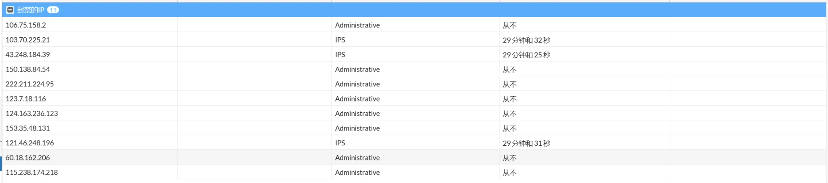The width and height of the screenshot is (828, 183).
Task: Pick the 153.35.48.131 entry
Action: [28, 128]
